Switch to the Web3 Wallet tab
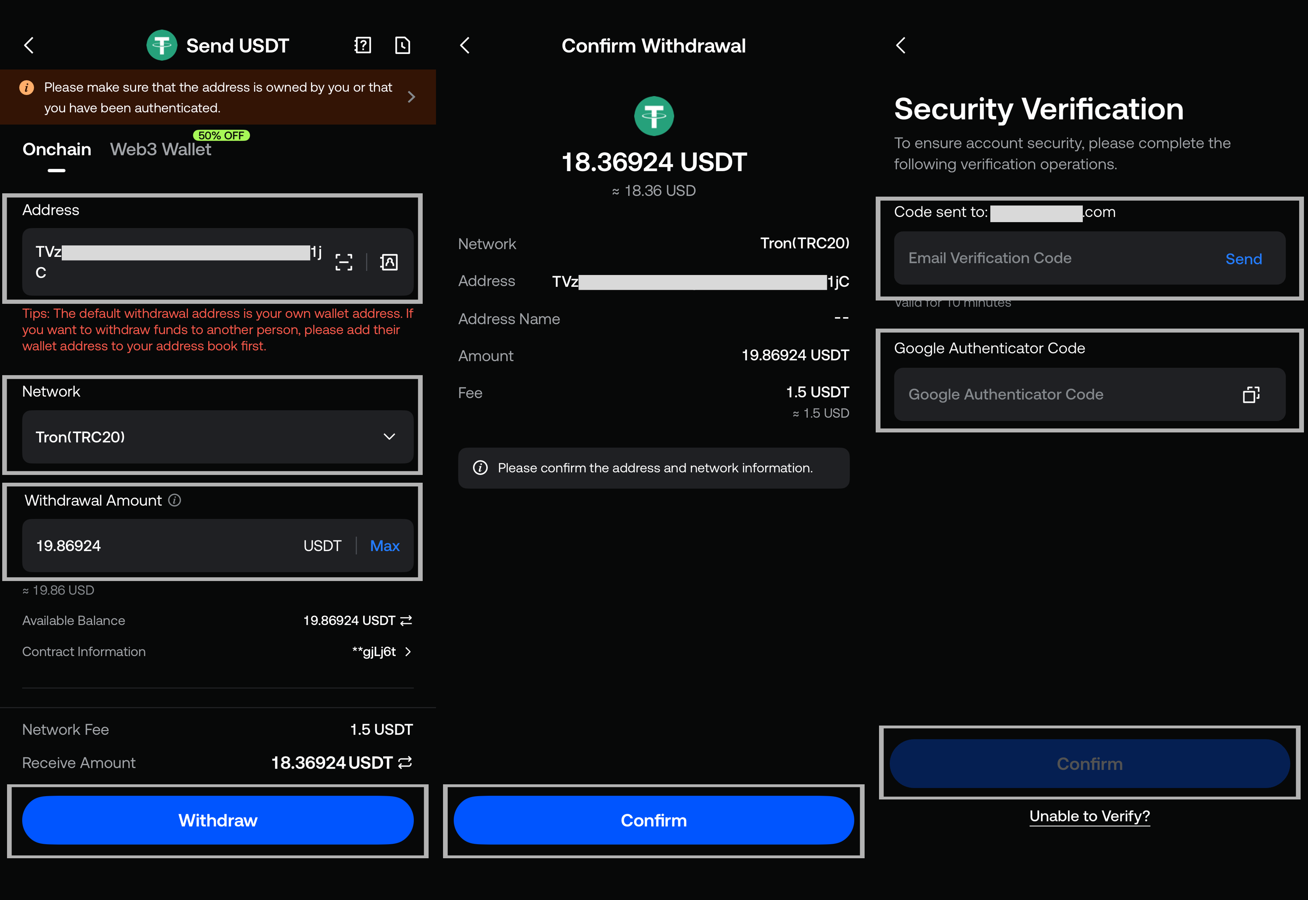 (160, 149)
